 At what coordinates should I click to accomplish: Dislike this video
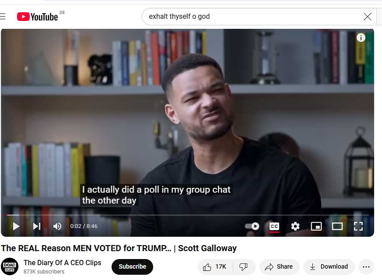click(243, 267)
